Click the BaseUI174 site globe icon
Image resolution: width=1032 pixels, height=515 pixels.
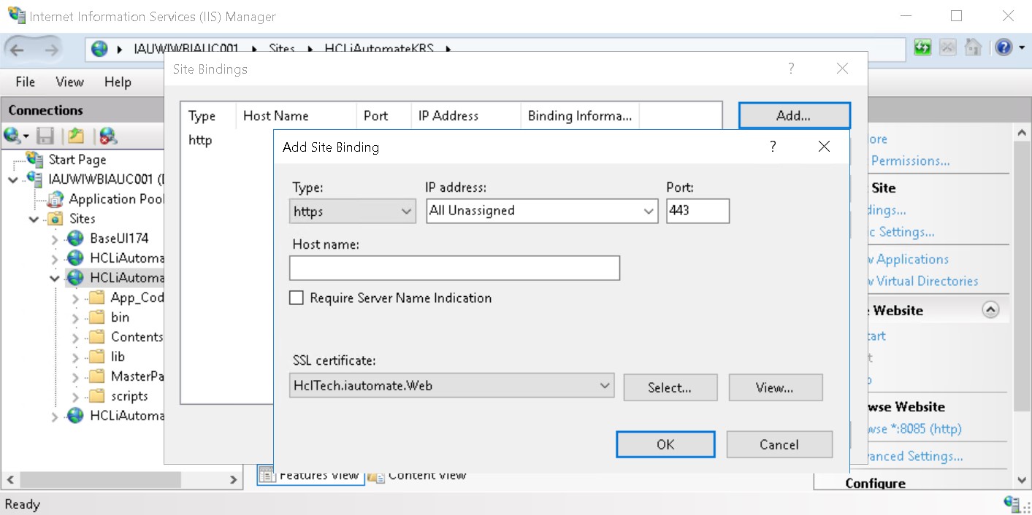tap(75, 238)
